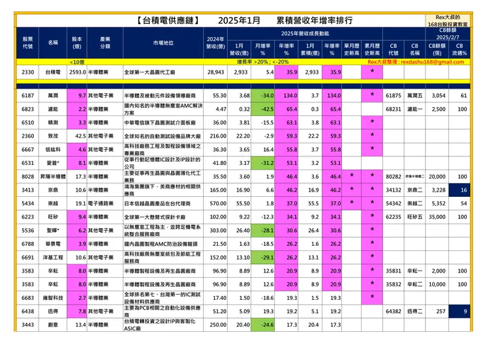
Task: Select the 月增率% column header
Action: [x=263, y=50]
